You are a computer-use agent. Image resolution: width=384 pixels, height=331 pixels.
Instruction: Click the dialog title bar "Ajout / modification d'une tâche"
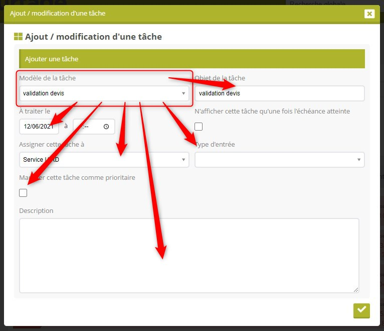tap(150, 14)
